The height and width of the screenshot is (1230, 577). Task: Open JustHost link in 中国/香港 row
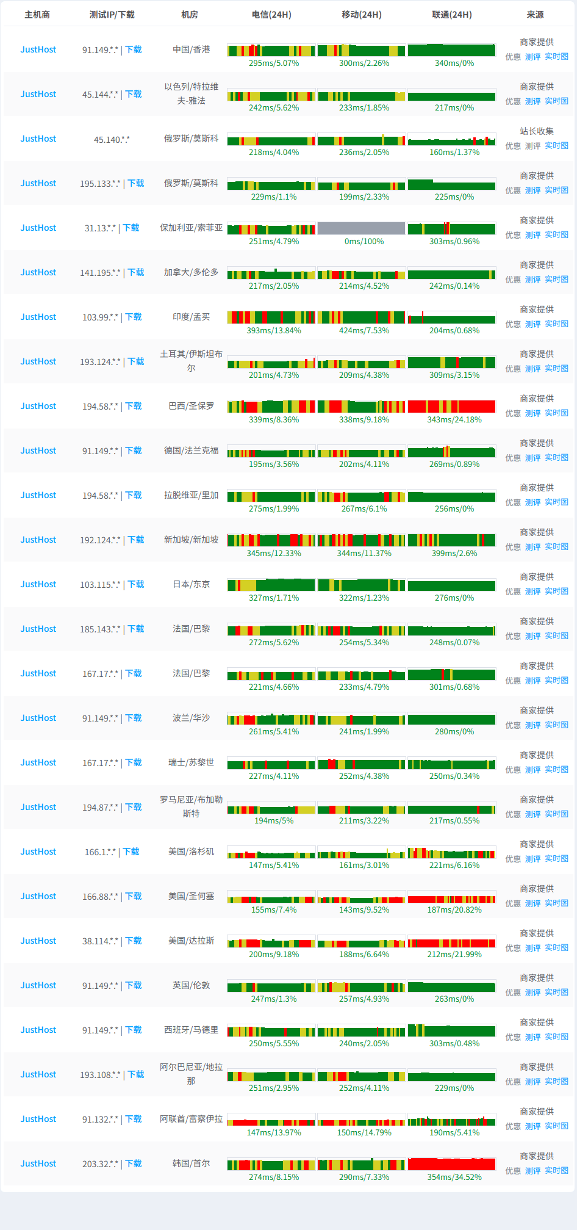(38, 49)
